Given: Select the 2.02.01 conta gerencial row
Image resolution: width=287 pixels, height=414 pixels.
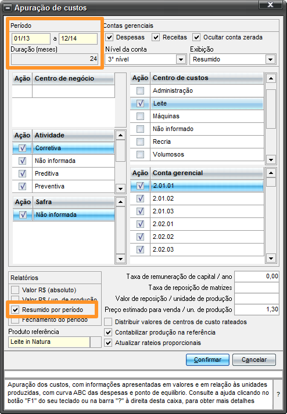Looking at the screenshot, I should pos(197,224).
